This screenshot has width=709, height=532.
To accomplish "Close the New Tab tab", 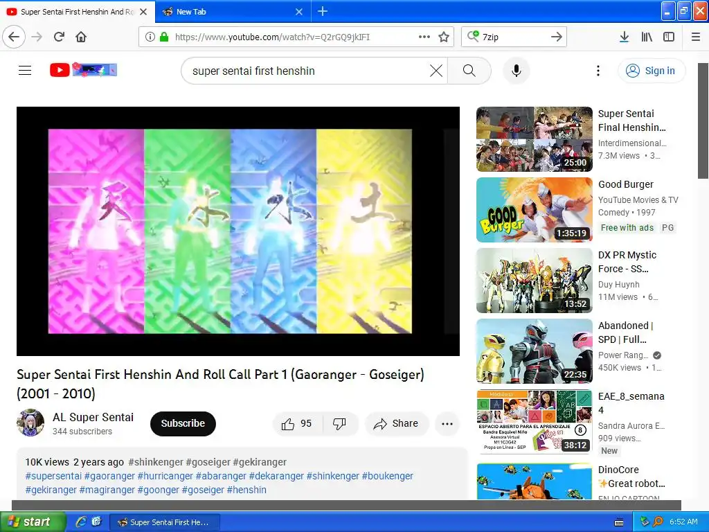I will tap(299, 12).
